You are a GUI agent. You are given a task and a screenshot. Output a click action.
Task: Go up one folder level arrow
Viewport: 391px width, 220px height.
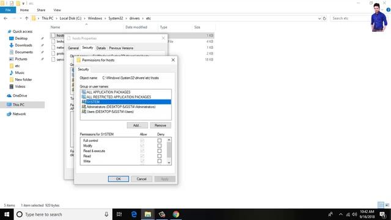[27, 18]
